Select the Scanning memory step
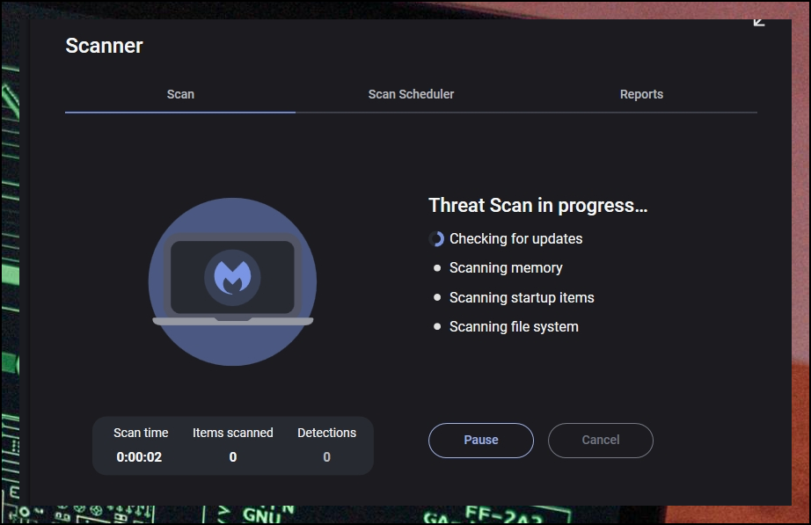This screenshot has width=811, height=525. (506, 268)
